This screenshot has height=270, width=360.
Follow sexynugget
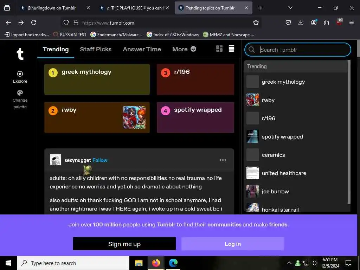click(100, 160)
